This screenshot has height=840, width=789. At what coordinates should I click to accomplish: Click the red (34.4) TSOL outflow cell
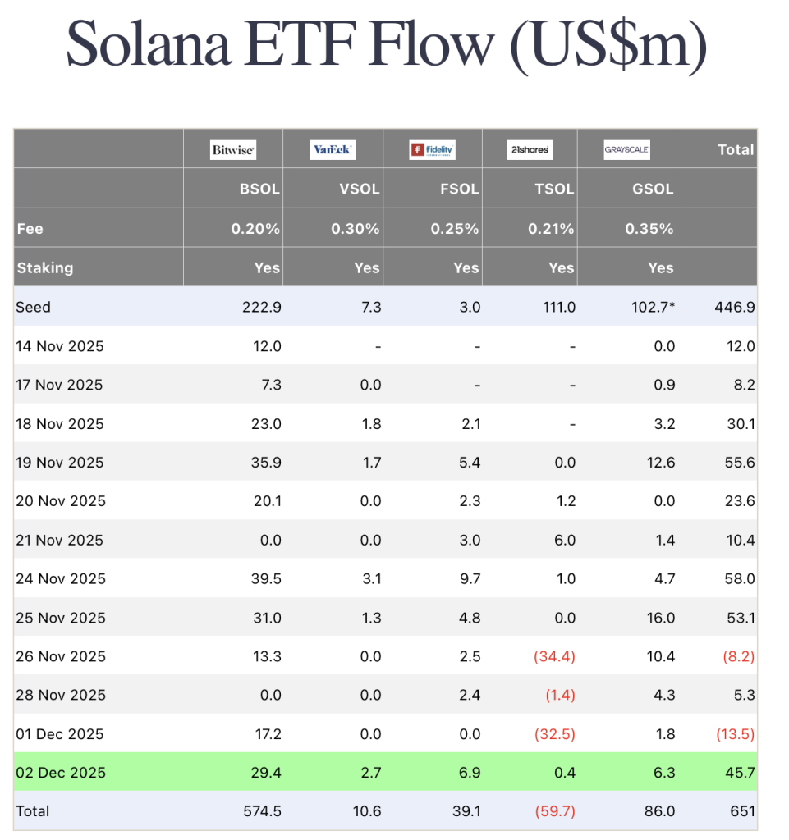[554, 656]
